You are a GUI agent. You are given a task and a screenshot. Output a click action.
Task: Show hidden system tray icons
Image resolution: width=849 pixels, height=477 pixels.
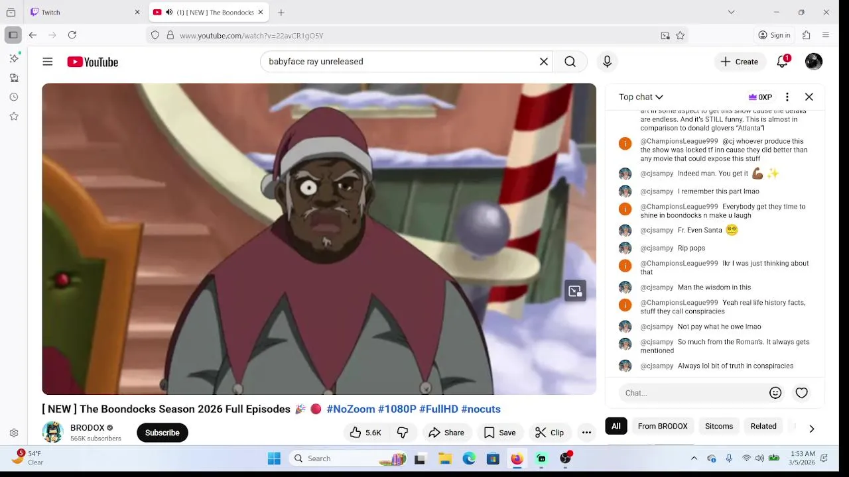pyautogui.click(x=694, y=458)
